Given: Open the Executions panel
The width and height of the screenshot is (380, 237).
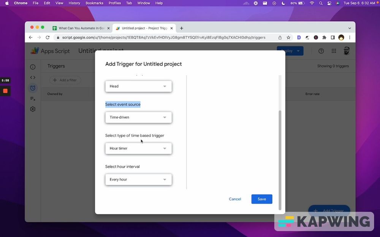Looking at the screenshot, I should [33, 98].
